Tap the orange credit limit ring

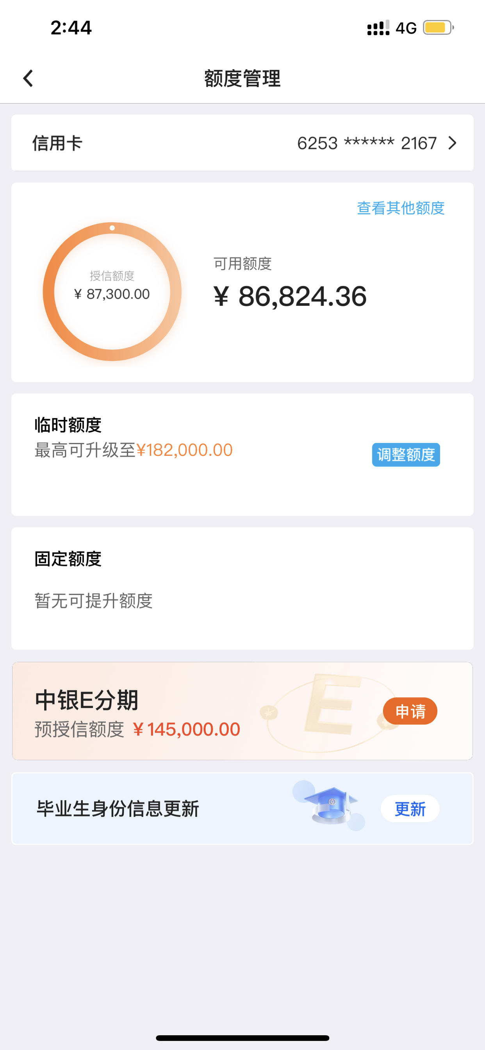[x=112, y=291]
